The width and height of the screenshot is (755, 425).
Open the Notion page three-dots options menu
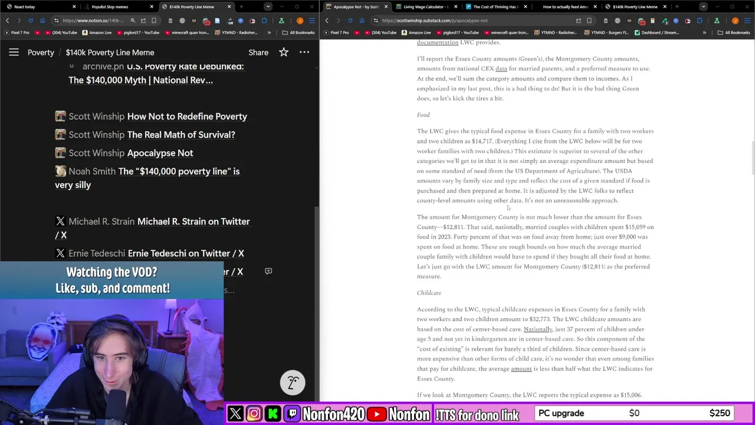(304, 53)
